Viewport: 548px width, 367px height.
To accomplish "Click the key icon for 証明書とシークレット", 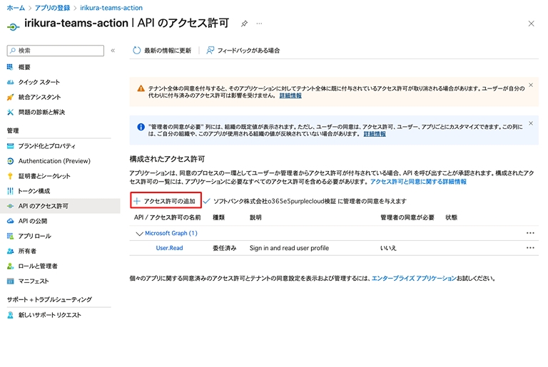I will 10,176.
